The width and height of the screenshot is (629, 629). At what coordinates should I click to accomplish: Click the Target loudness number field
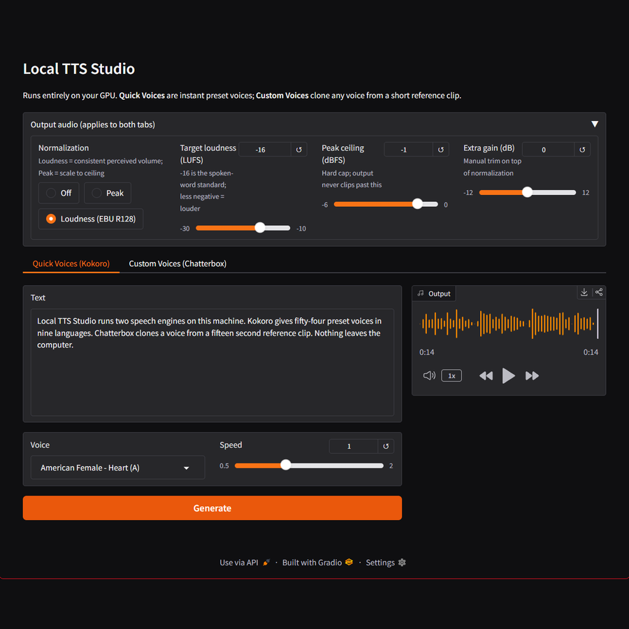point(265,150)
